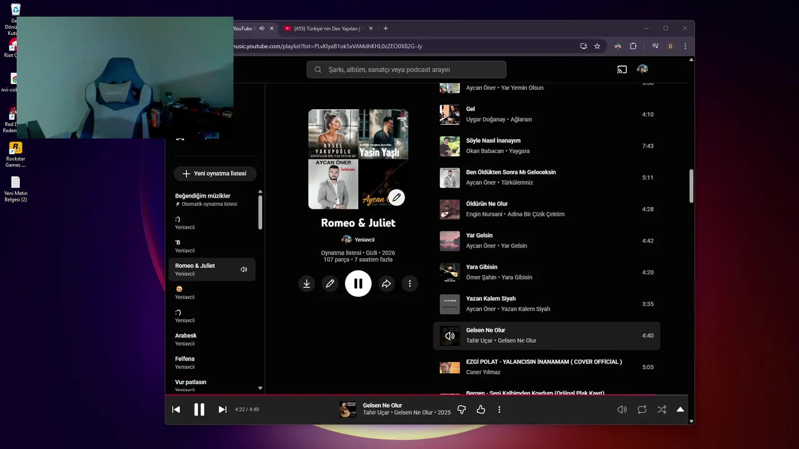Mute the YouTube Music browser tab
Viewport: 799px width, 449px height.
tap(262, 29)
